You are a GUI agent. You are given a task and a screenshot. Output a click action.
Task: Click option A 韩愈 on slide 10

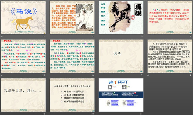(x=72, y=91)
